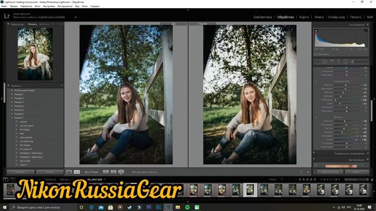Switch to the Library module
376x211 pixels.
click(x=263, y=17)
